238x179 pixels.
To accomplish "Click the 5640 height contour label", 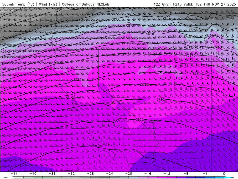I will point(197,46).
